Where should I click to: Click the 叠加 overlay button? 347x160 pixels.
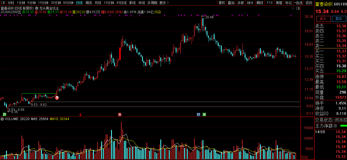coord(231,3)
